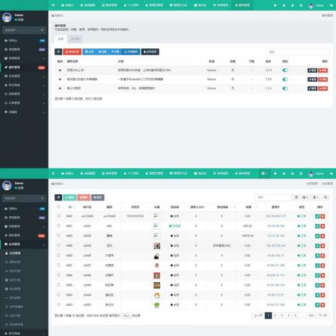Screen dimensions: 336x336
Task: Click the home icon in the plugin page header
Action: coord(276,5)
